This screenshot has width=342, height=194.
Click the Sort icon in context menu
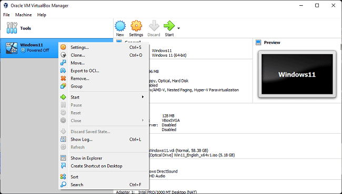click(x=63, y=177)
